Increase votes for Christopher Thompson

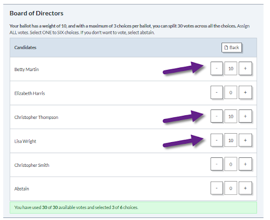(245, 116)
